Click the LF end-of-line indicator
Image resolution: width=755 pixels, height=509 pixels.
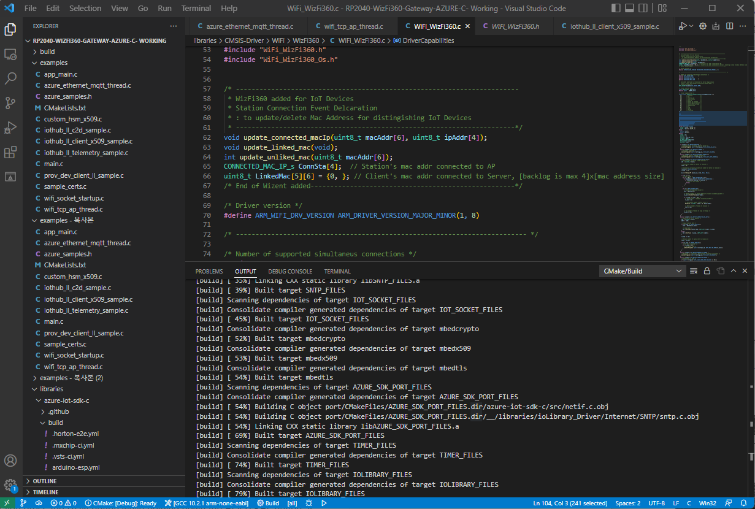click(x=676, y=503)
